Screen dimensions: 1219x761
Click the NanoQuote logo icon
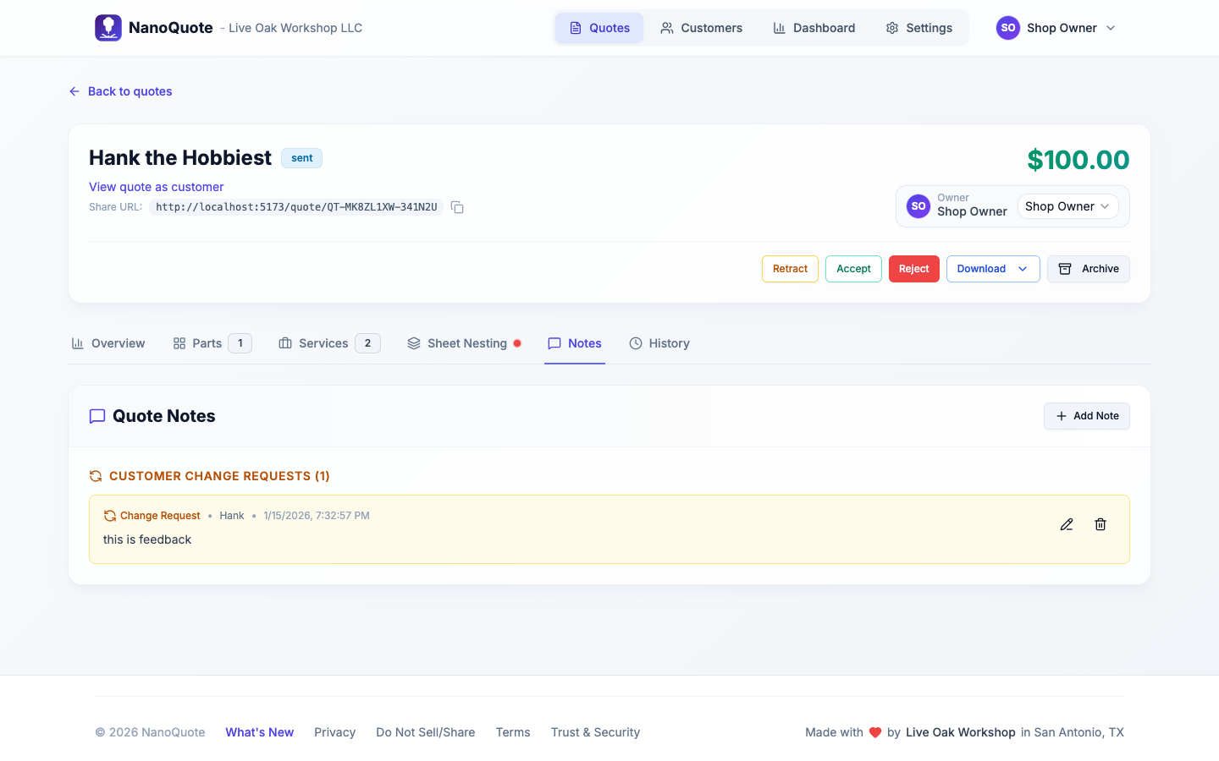[x=108, y=28]
